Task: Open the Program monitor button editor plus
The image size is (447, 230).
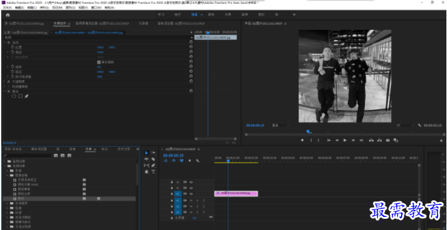Action: (441, 140)
